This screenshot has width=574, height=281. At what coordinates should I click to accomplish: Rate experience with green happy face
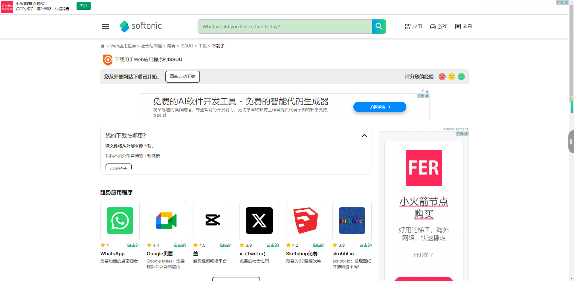461,77
